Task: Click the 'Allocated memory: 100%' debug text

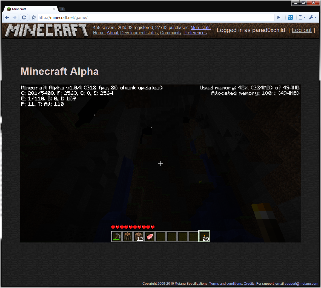Action: point(255,93)
